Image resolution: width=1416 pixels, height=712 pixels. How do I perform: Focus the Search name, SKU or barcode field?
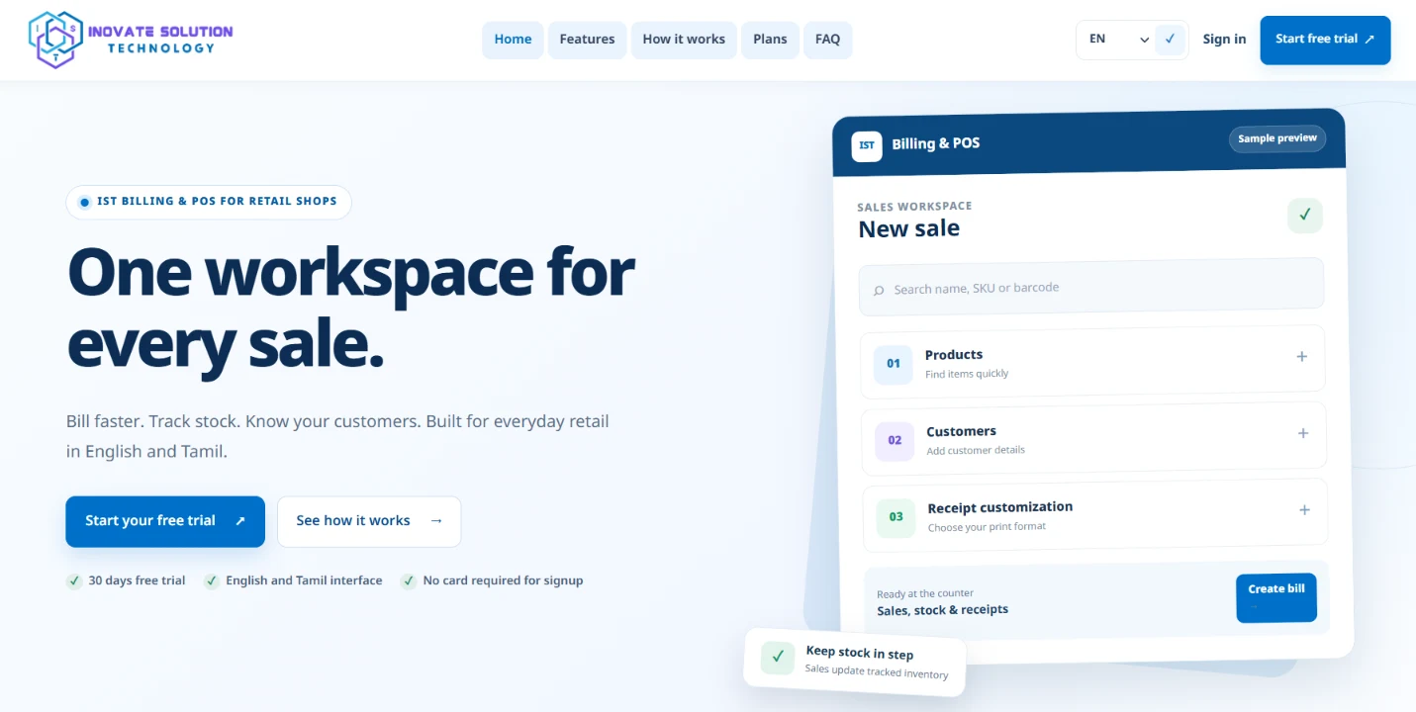pos(1090,288)
